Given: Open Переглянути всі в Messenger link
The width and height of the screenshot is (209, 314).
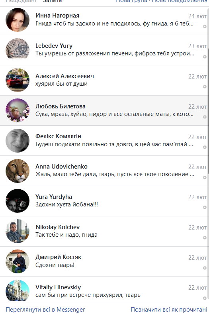Looking at the screenshot, I should (x=45, y=309).
